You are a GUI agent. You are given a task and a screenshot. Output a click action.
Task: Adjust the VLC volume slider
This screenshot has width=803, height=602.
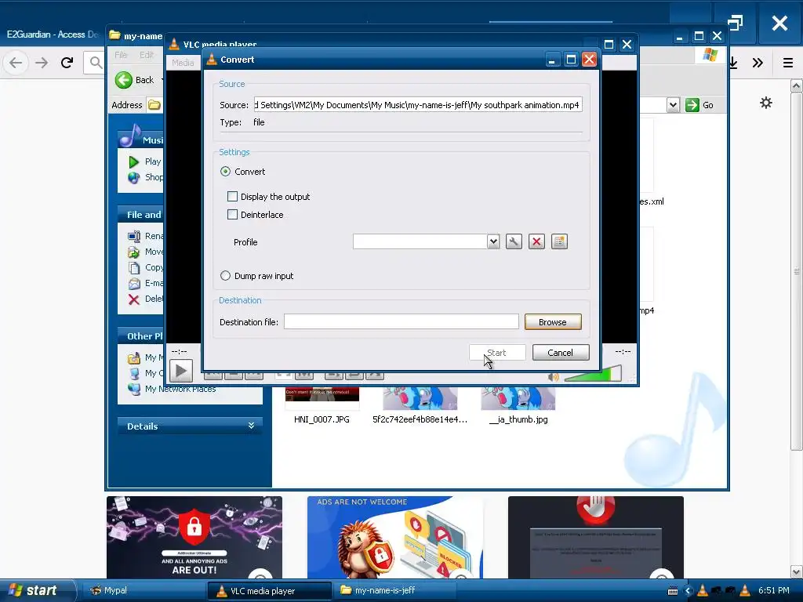coord(593,375)
